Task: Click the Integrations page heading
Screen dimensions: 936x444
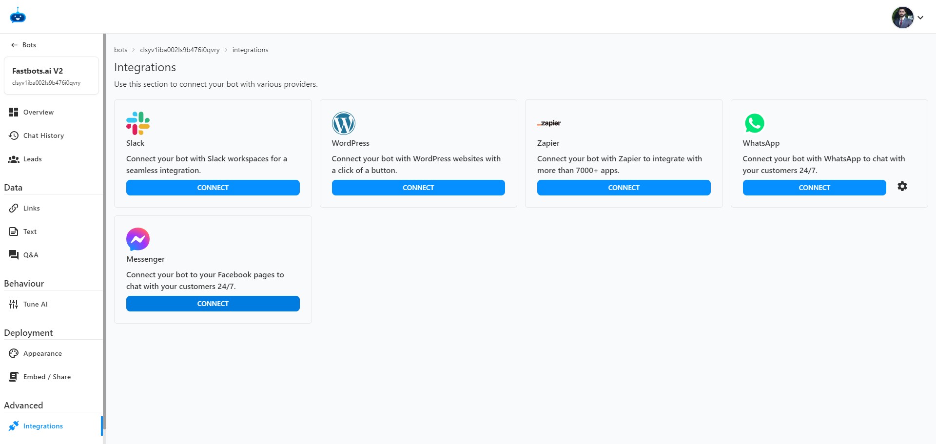Action: [x=145, y=67]
